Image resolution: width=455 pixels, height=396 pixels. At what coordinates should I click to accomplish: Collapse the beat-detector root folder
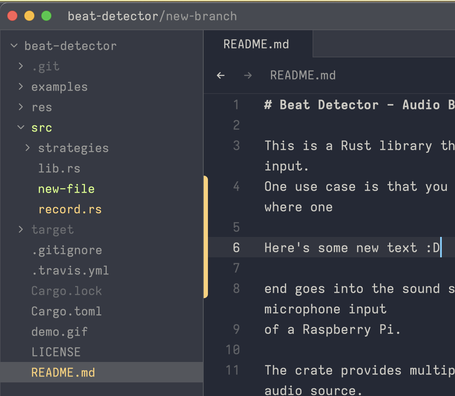point(14,46)
